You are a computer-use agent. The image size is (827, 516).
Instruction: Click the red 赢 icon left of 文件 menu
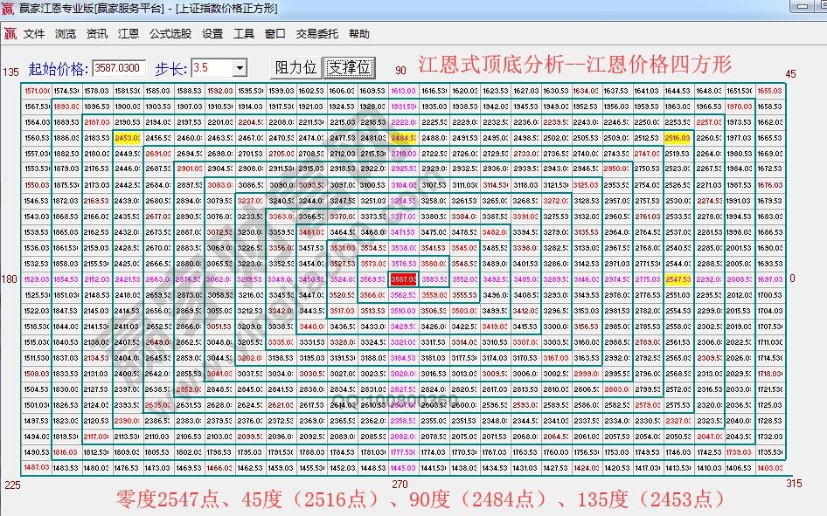click(x=11, y=33)
